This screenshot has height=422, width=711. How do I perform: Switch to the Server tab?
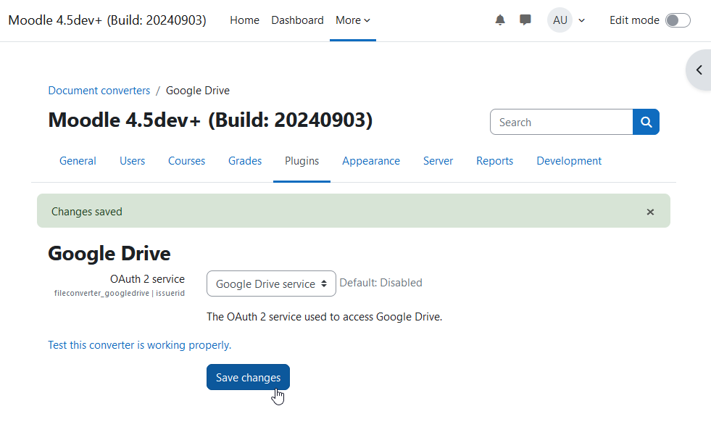pos(438,161)
